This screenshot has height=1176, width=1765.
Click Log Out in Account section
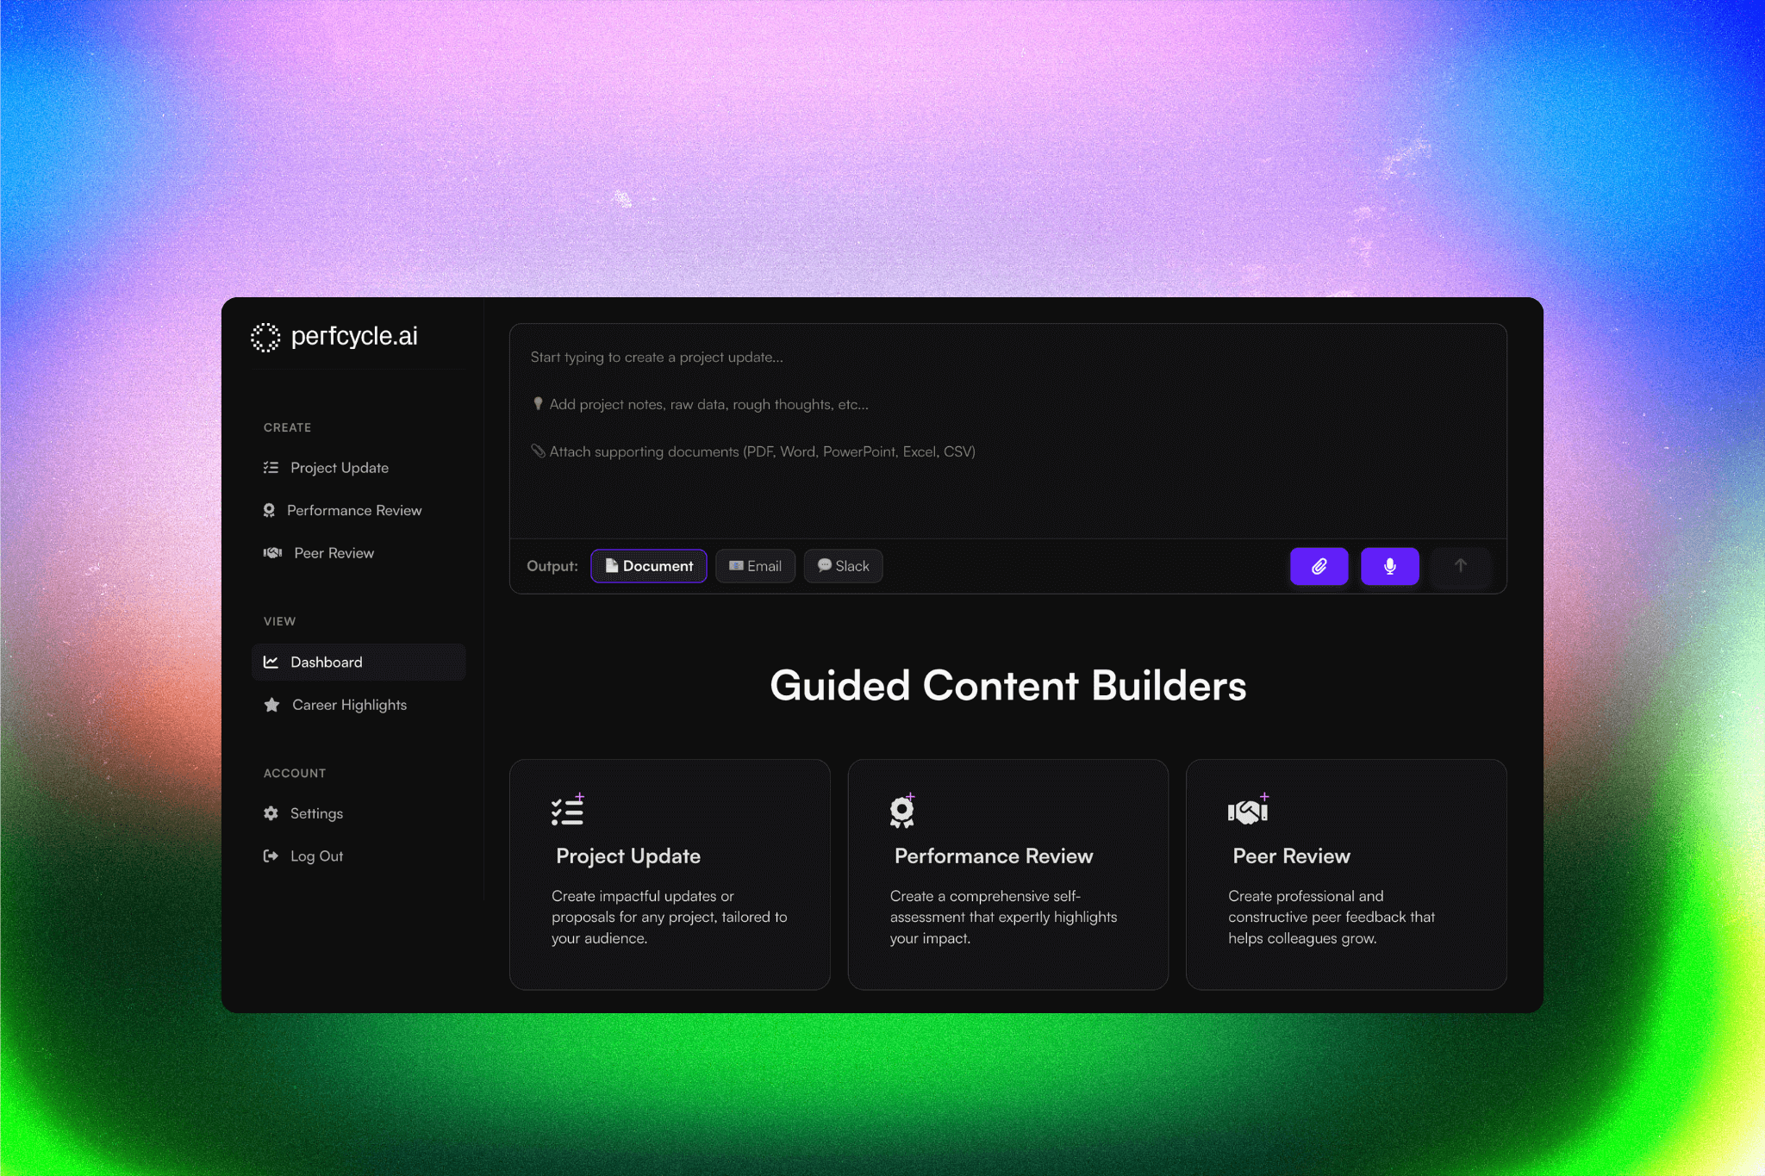(x=316, y=856)
